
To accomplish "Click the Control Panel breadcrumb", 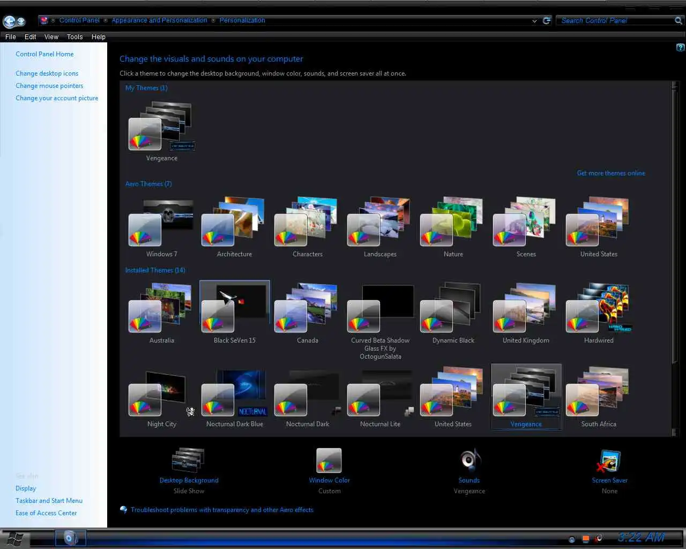I will [79, 20].
